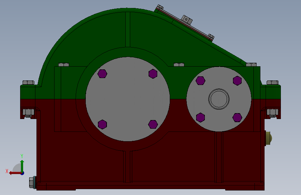
Task: Click the small bolt at the inspection cover's upper end
Action: tap(160, 7)
